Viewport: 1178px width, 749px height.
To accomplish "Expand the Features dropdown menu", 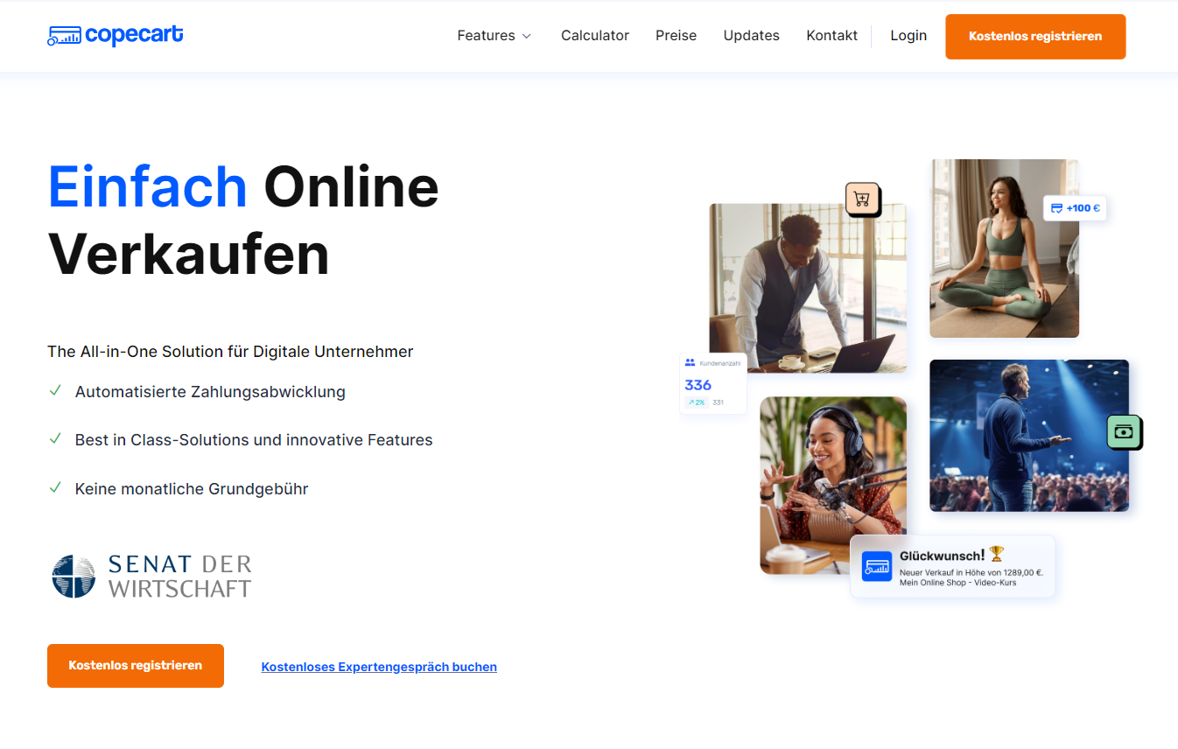I will pos(486,36).
